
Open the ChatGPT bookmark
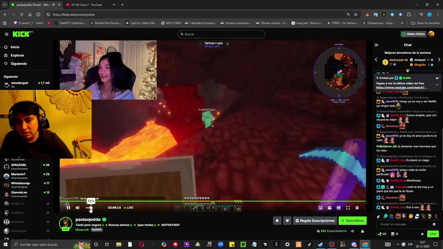70,23
